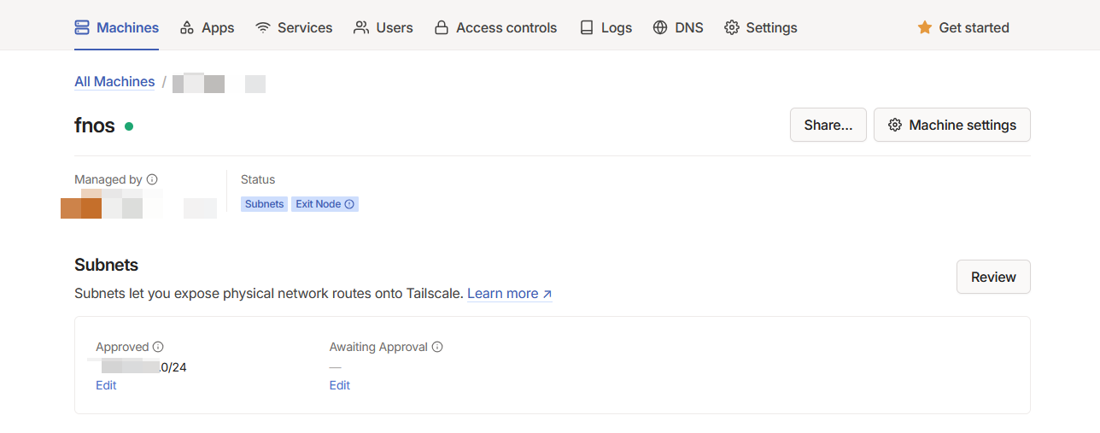Click the Subnets status badge
The image size is (1100, 433).
[264, 204]
